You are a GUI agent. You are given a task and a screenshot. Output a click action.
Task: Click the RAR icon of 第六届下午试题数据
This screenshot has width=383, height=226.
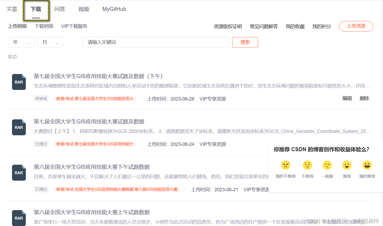coord(19,173)
